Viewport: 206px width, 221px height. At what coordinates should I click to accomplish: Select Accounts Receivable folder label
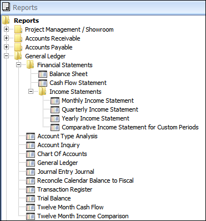(x=53, y=38)
